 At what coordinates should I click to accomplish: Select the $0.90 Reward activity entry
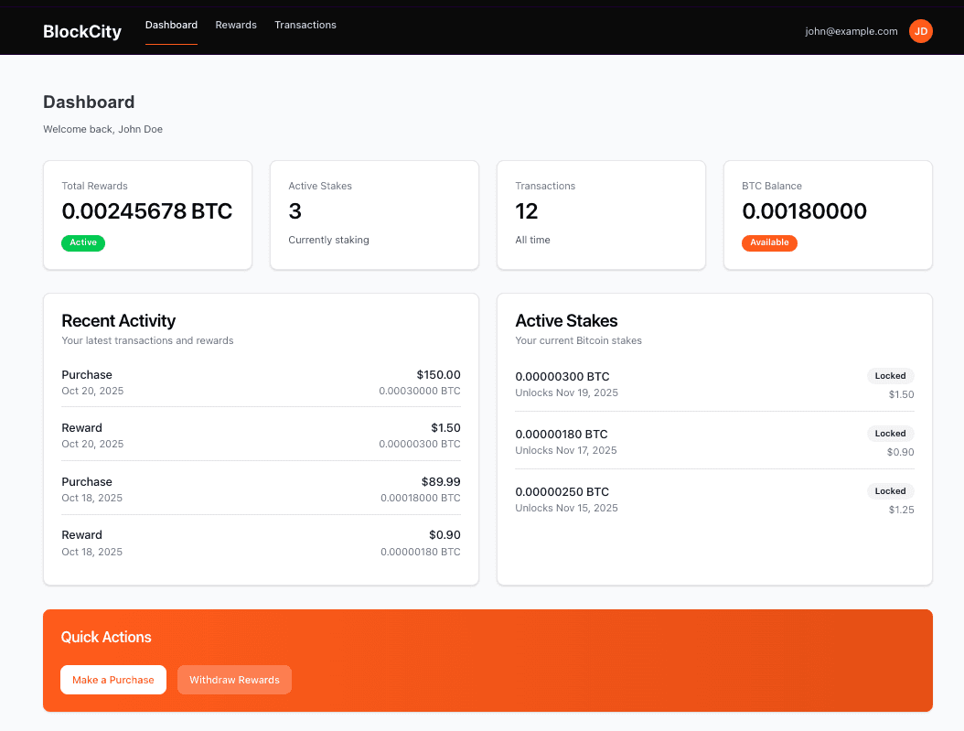click(x=261, y=543)
